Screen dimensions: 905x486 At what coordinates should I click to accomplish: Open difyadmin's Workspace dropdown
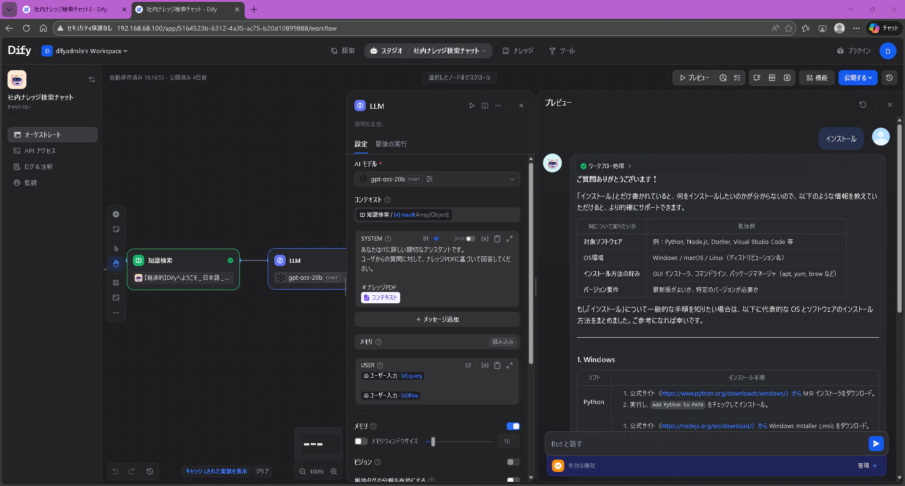pos(86,51)
